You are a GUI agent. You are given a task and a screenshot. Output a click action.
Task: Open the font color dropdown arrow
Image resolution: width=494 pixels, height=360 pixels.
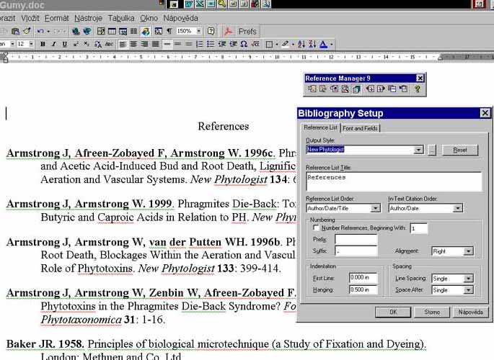point(331,45)
